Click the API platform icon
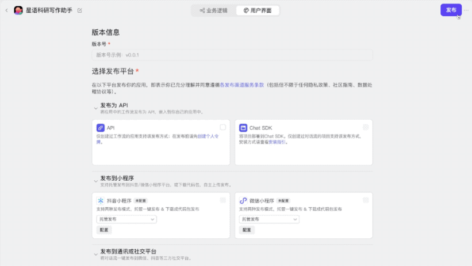Screen dimensions: 472x266 tap(101, 128)
